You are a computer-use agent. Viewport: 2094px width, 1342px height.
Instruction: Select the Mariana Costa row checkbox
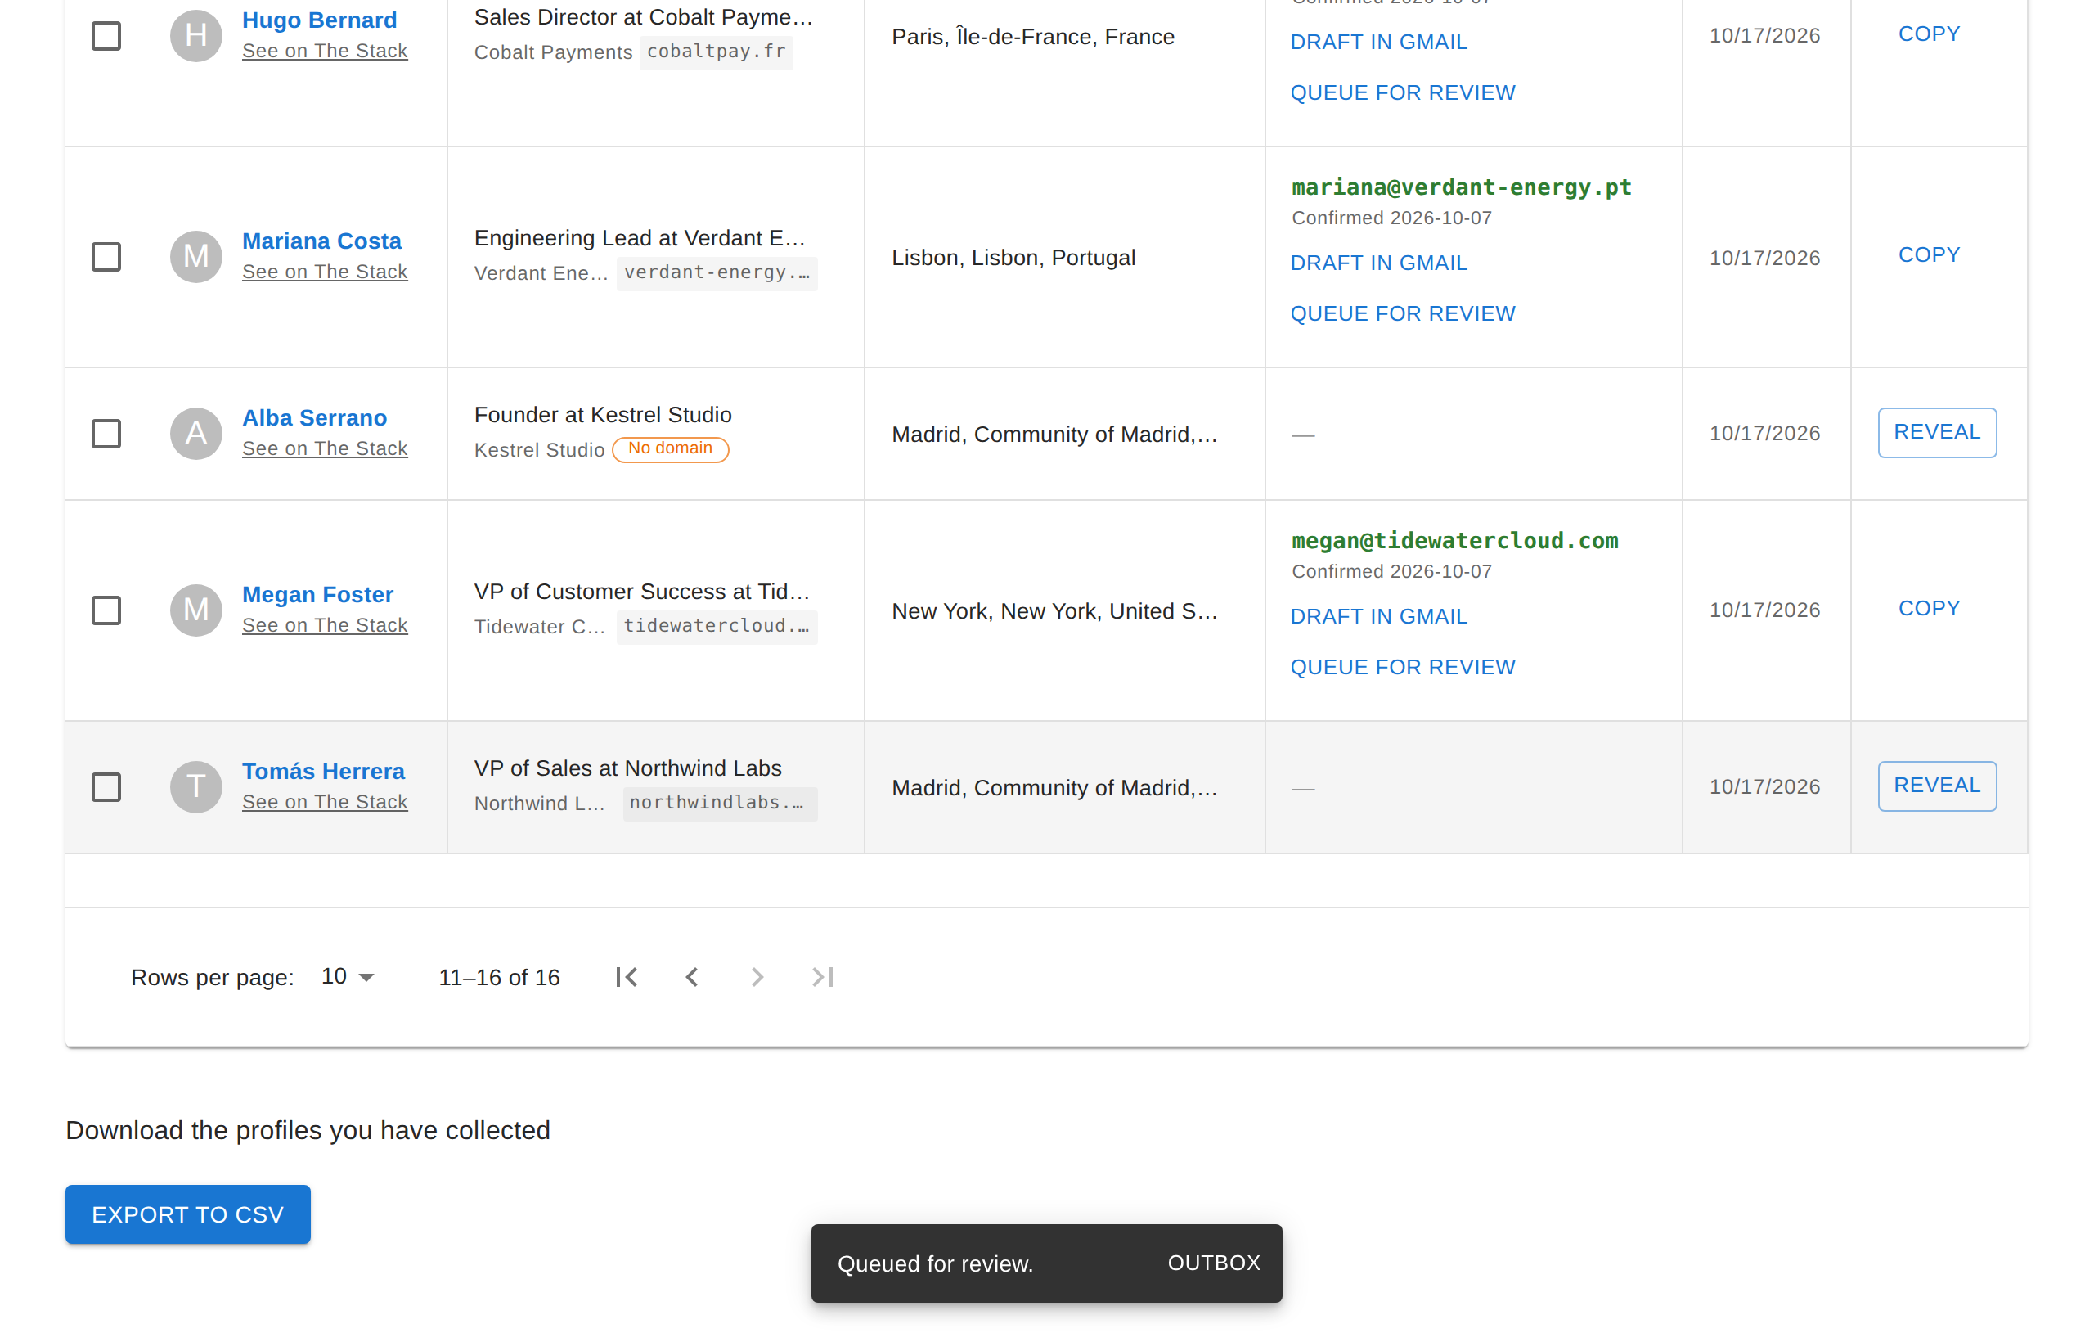click(x=106, y=256)
